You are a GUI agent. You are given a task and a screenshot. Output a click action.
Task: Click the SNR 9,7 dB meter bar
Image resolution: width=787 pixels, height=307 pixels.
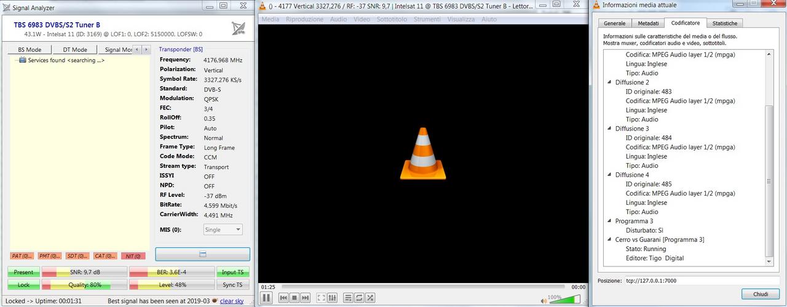tap(85, 272)
